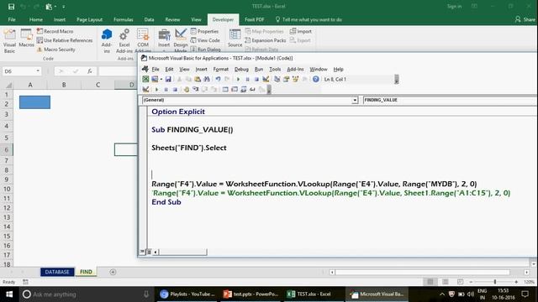Click View Microsoft Excel icon in VBA toolbar
The image size is (538, 302).
tap(145, 79)
